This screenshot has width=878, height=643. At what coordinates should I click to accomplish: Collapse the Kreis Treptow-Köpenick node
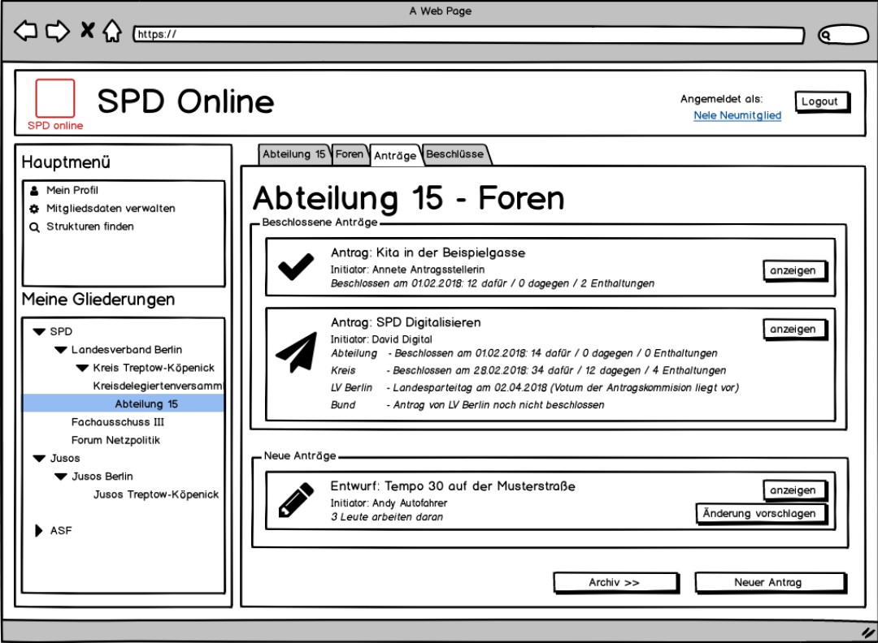(x=82, y=368)
